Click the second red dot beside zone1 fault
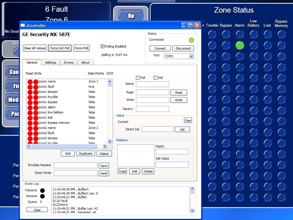Screen dimensions: 293x220 point(36,87)
